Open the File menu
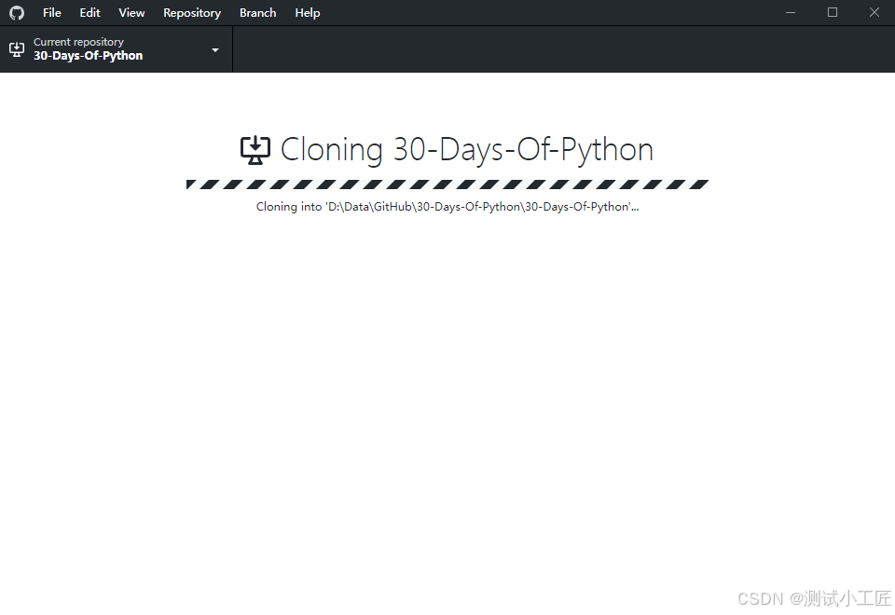 52,12
